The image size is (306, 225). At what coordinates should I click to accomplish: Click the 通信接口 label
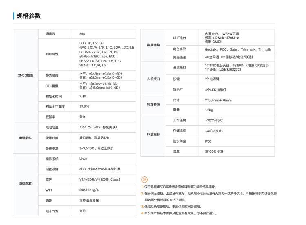pyautogui.click(x=180, y=68)
